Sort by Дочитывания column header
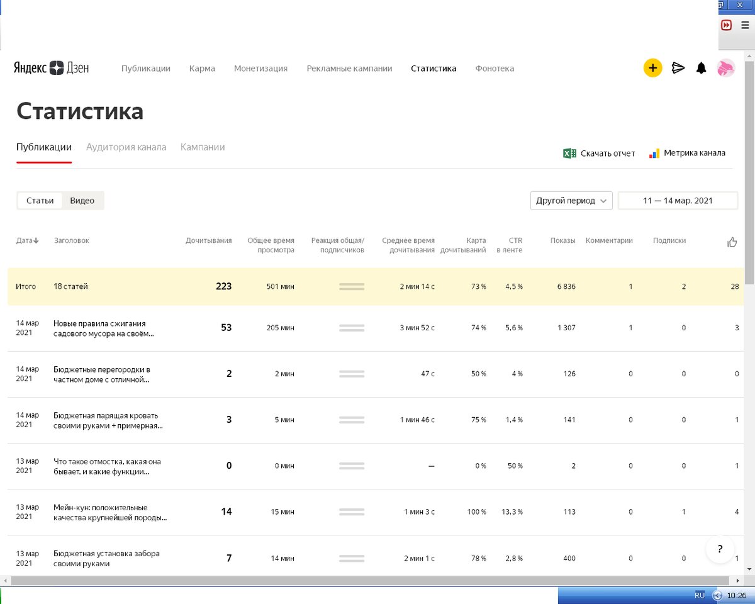This screenshot has height=604, width=755. 208,240
